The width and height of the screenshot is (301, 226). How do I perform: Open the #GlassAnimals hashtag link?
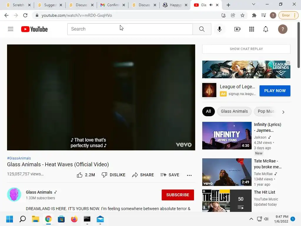[19, 158]
